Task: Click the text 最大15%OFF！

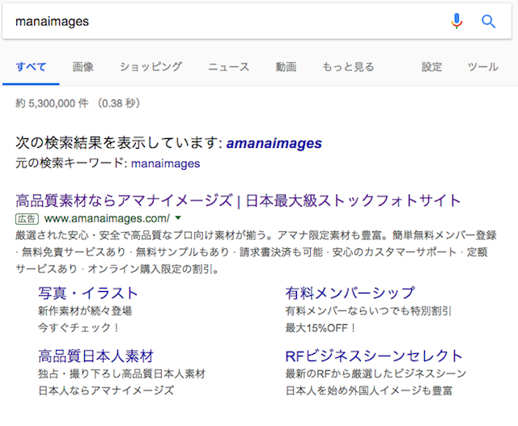Action: pyautogui.click(x=321, y=328)
